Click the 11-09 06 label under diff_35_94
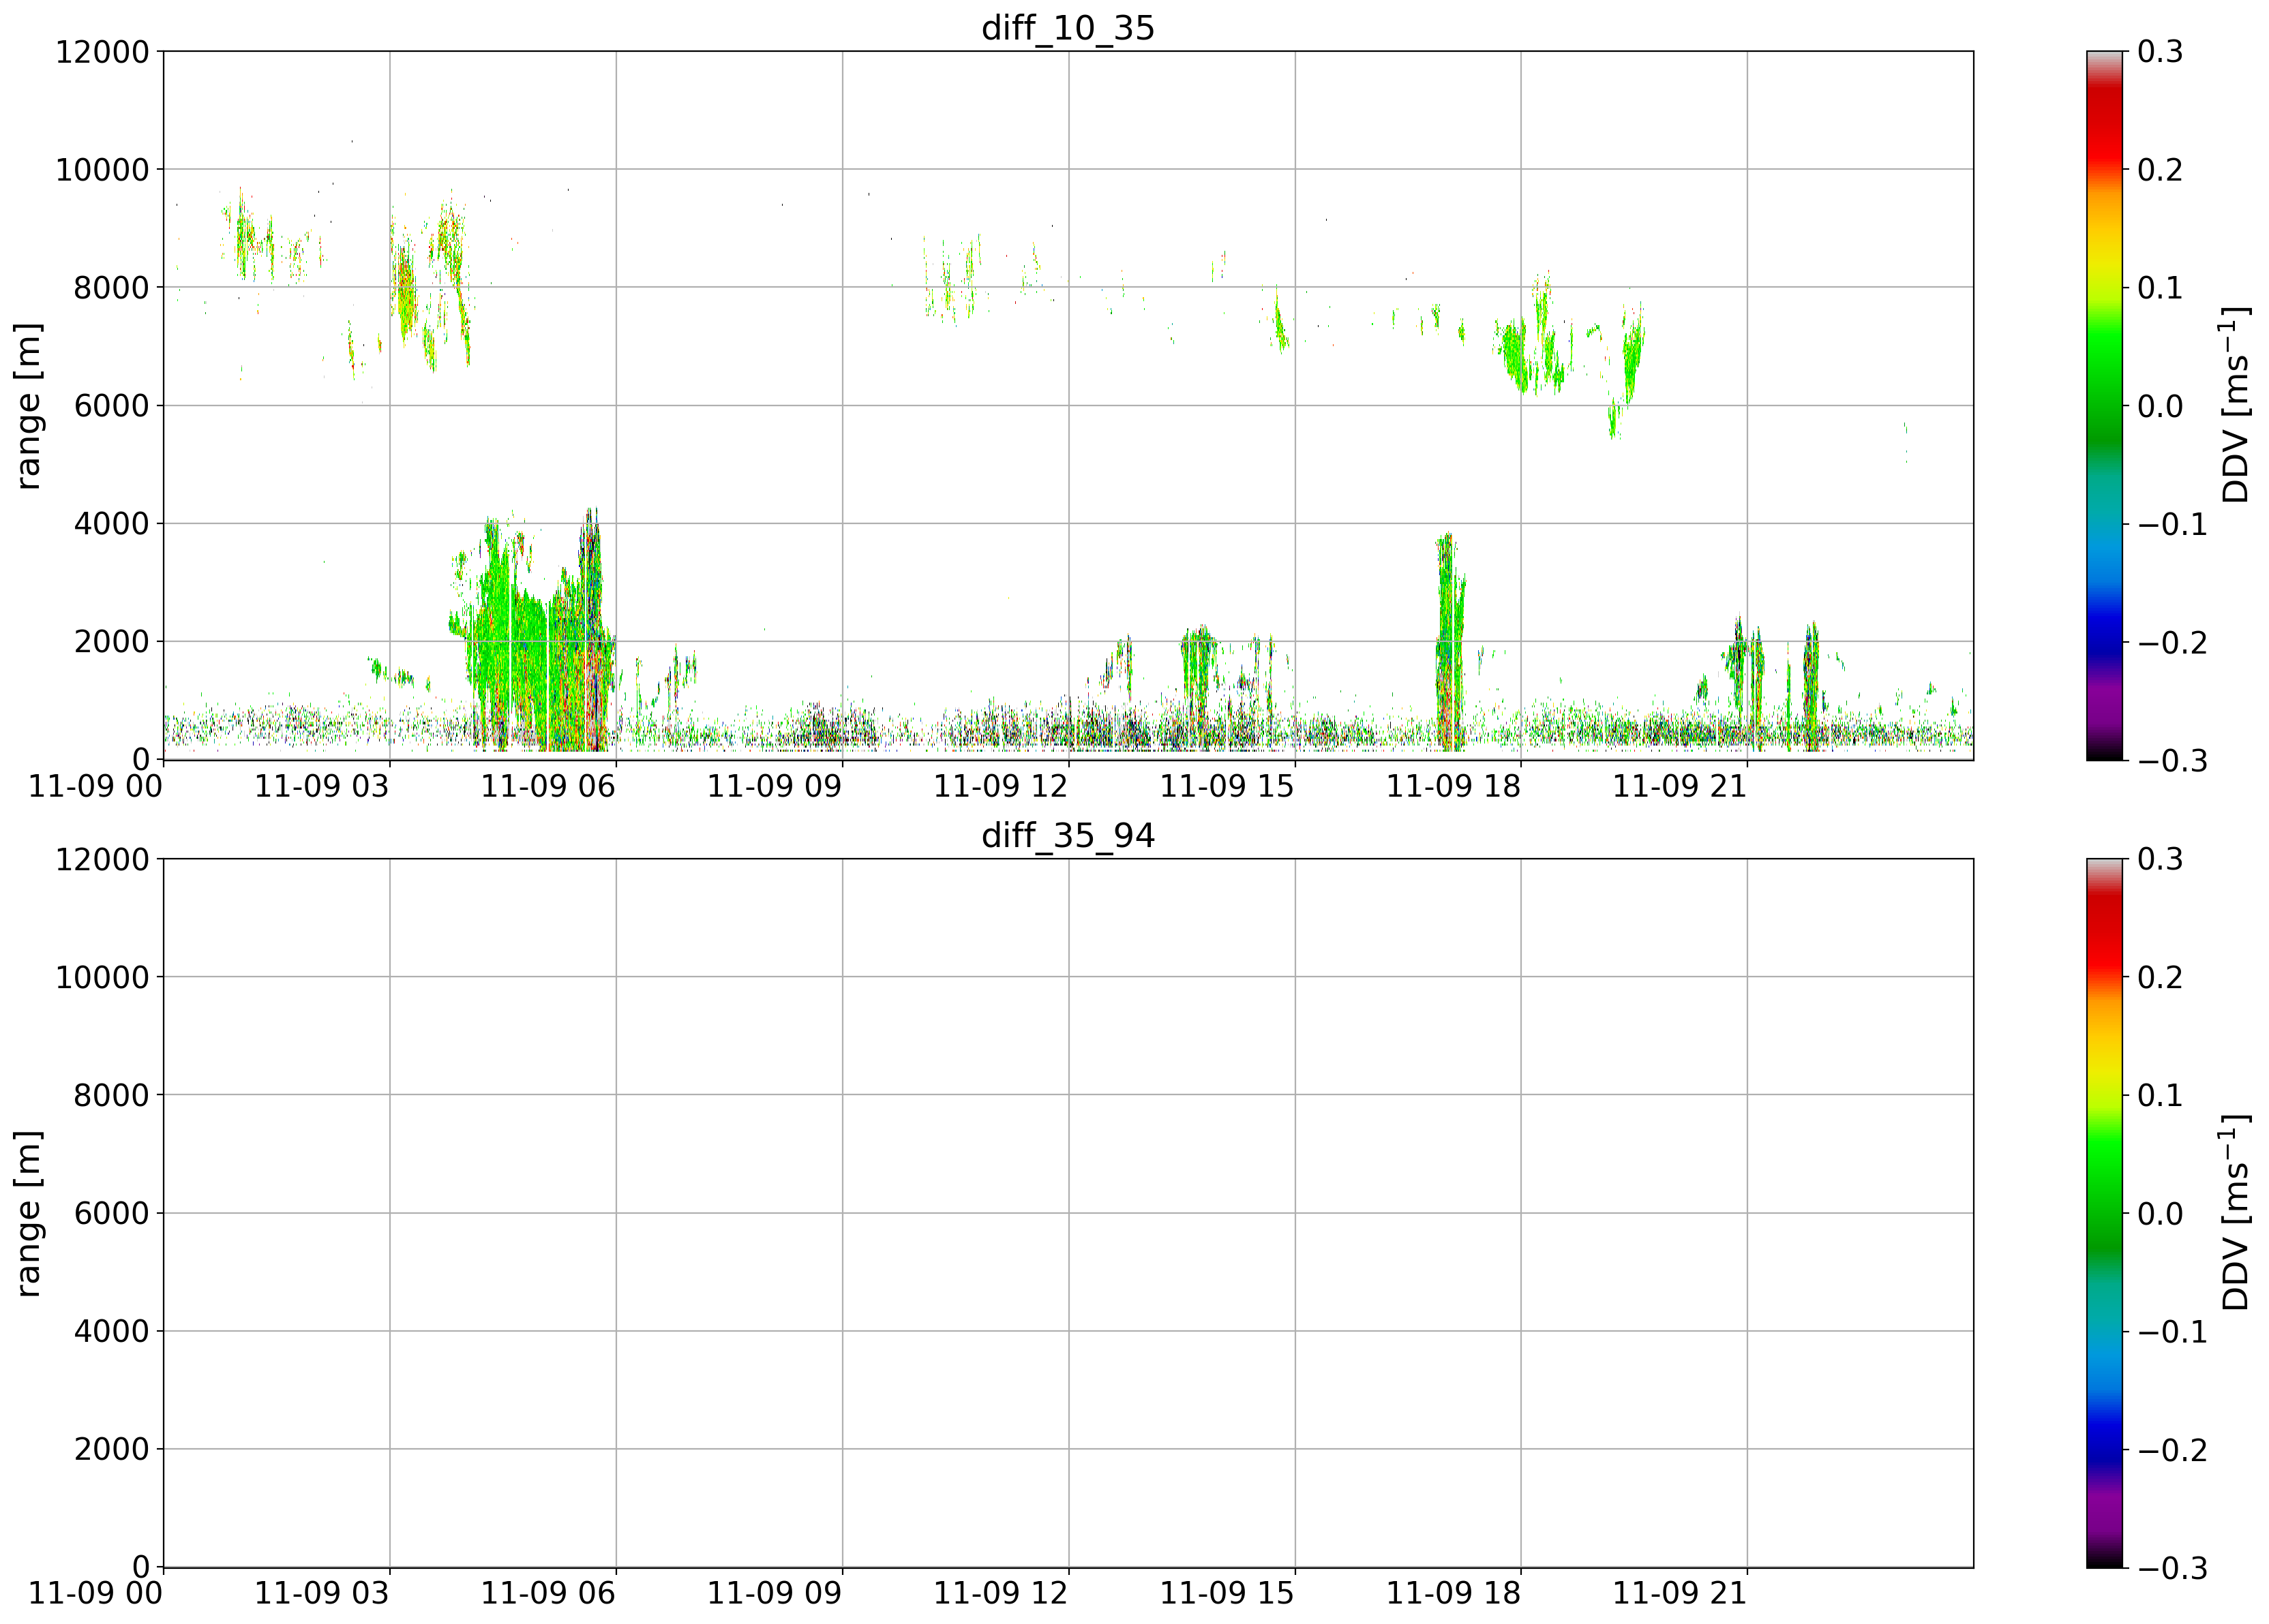This screenshot has height=1624, width=2269. [x=547, y=1593]
